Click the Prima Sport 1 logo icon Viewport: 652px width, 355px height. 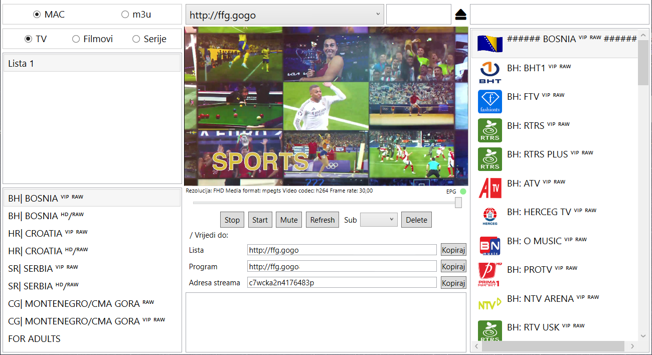coord(490,274)
